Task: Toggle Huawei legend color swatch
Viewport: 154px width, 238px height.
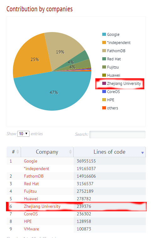Action: click(x=104, y=75)
